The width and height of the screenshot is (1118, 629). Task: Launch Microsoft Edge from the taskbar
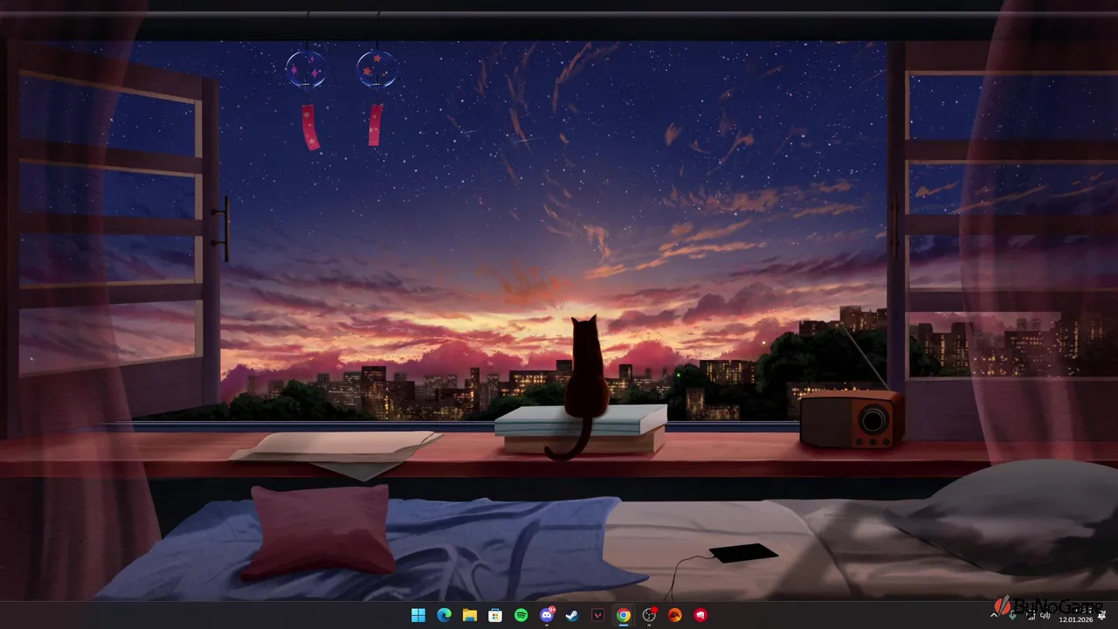[444, 615]
